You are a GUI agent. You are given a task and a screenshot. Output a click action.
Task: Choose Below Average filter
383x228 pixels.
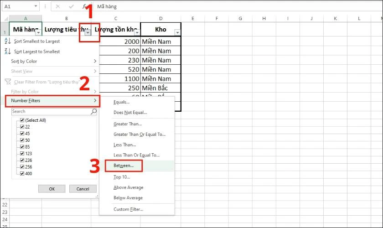pyautogui.click(x=128, y=198)
